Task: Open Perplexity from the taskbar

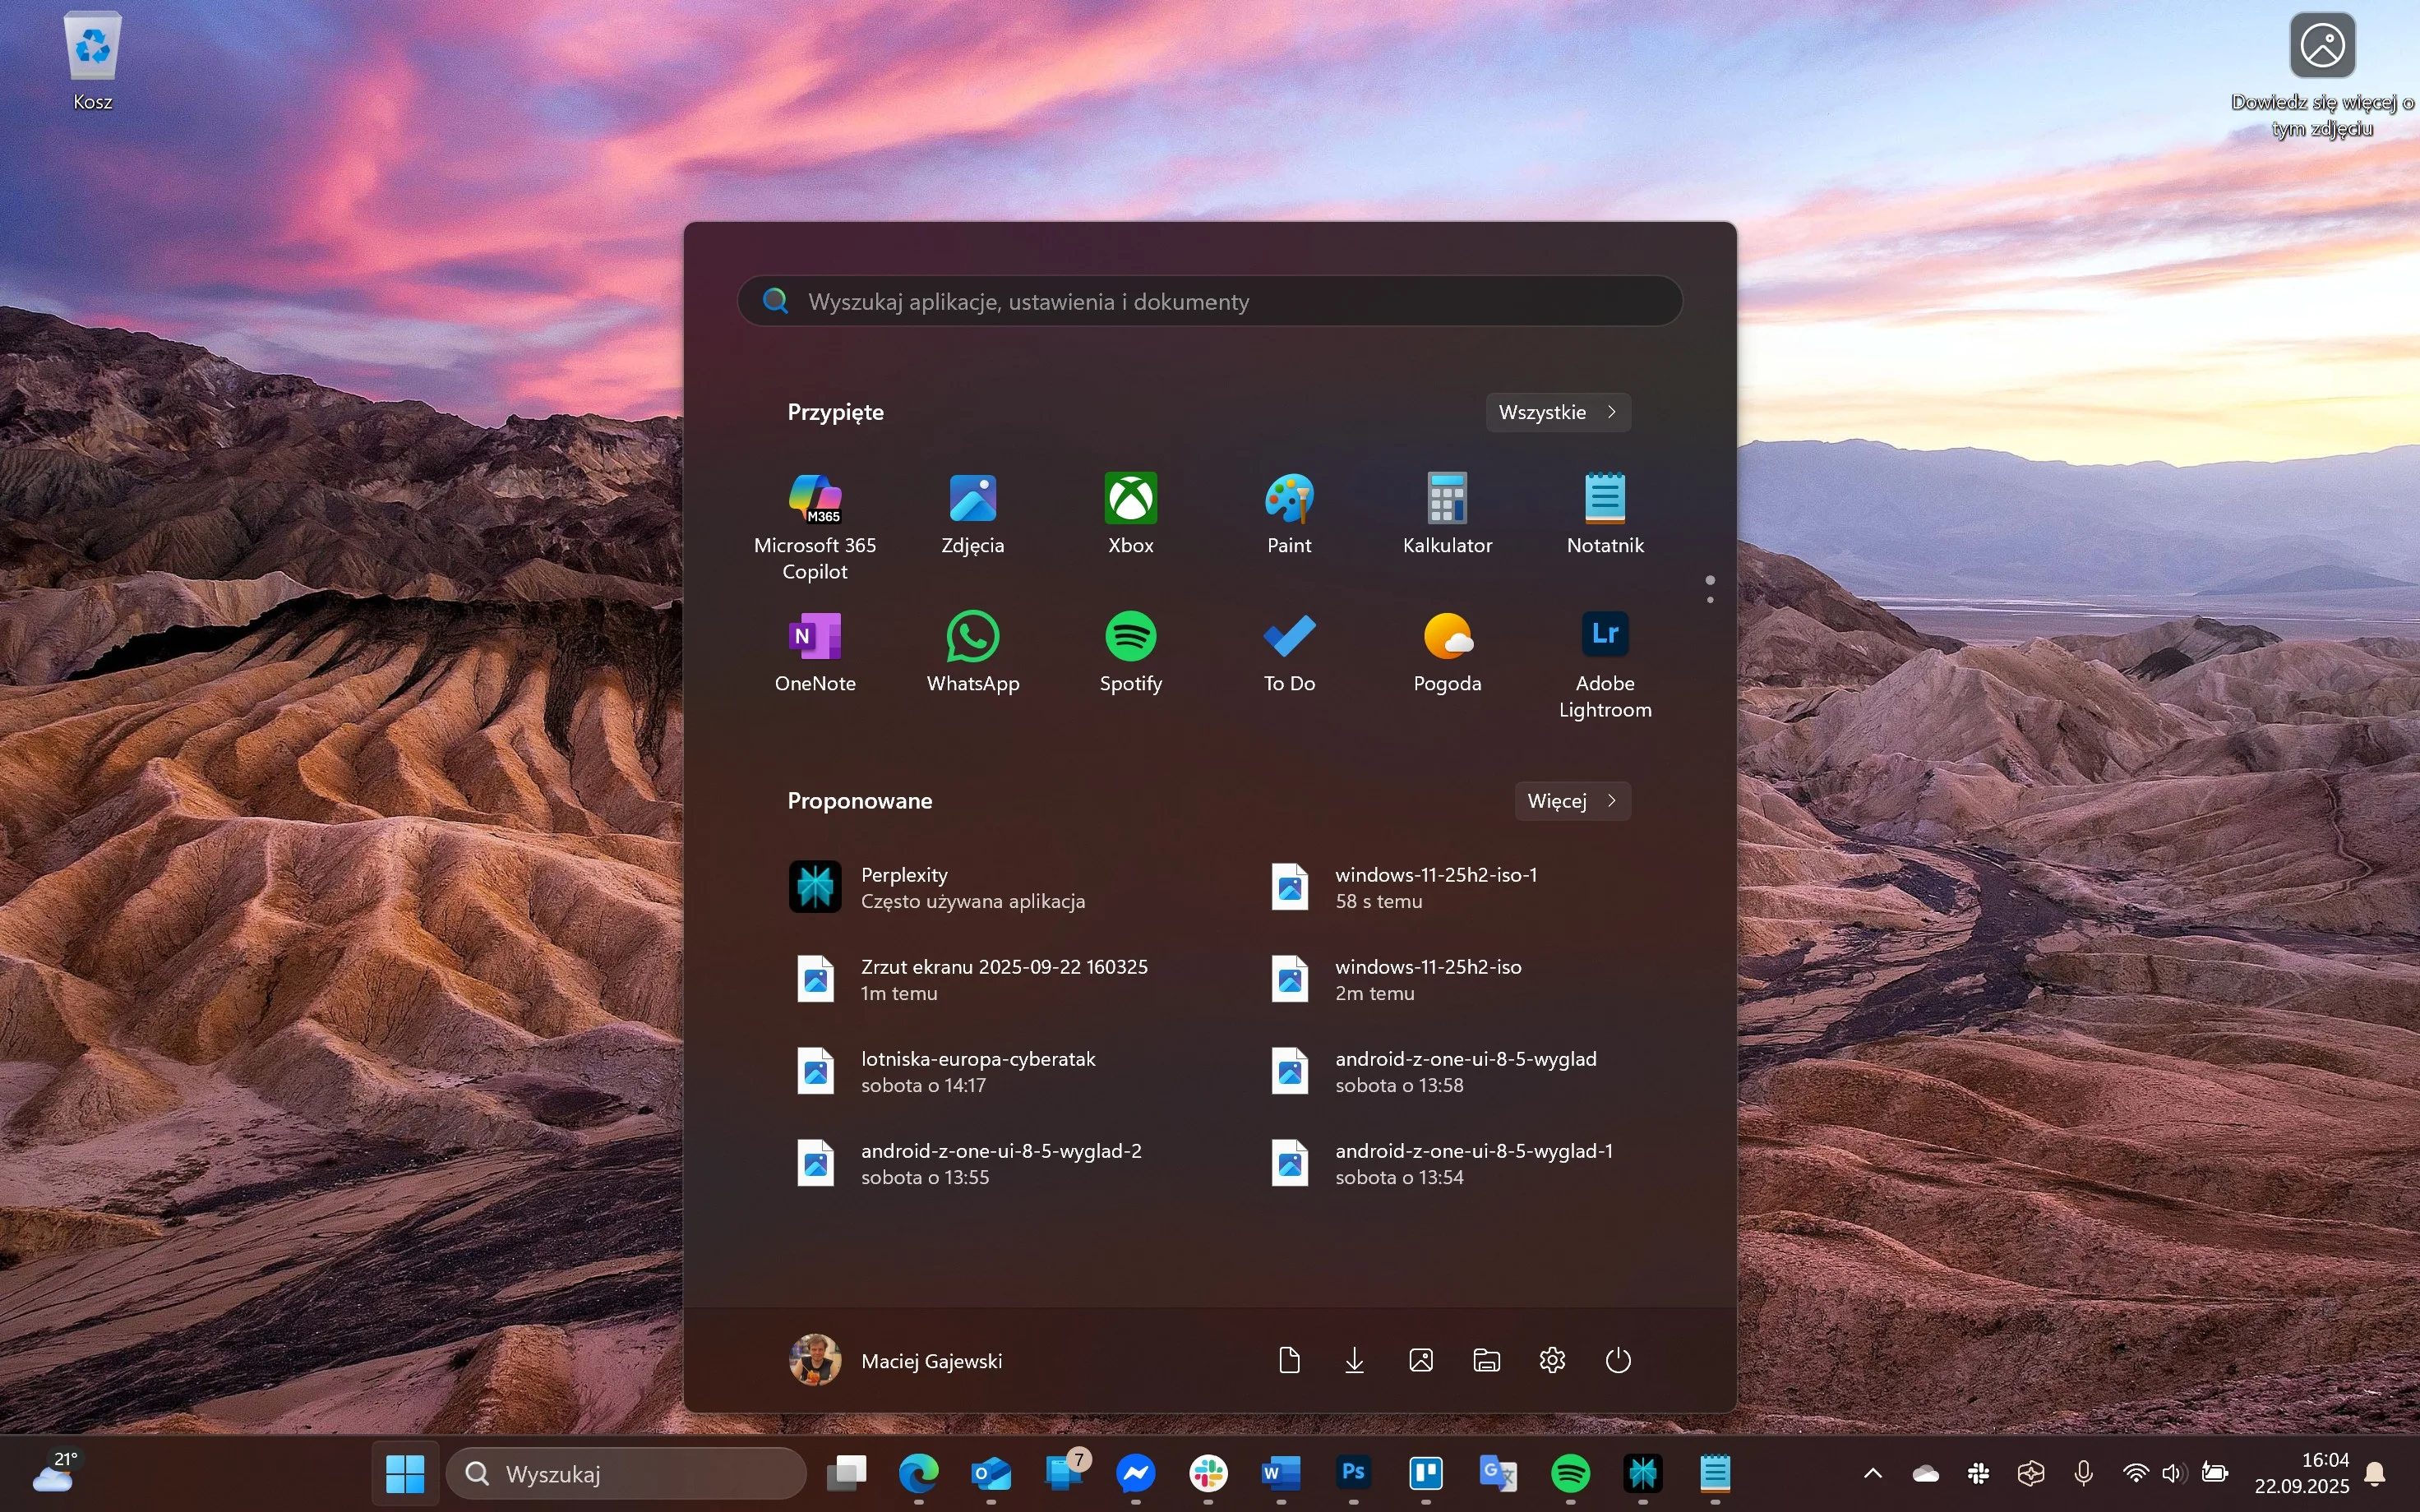Action: [x=1643, y=1473]
